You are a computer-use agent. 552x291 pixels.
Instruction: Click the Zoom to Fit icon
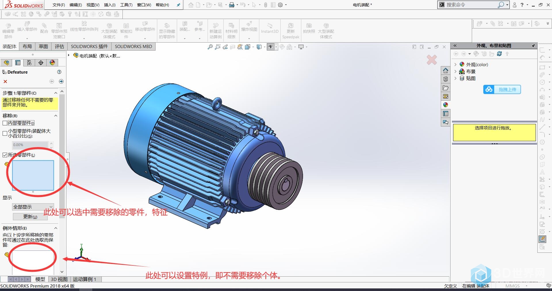coord(210,47)
